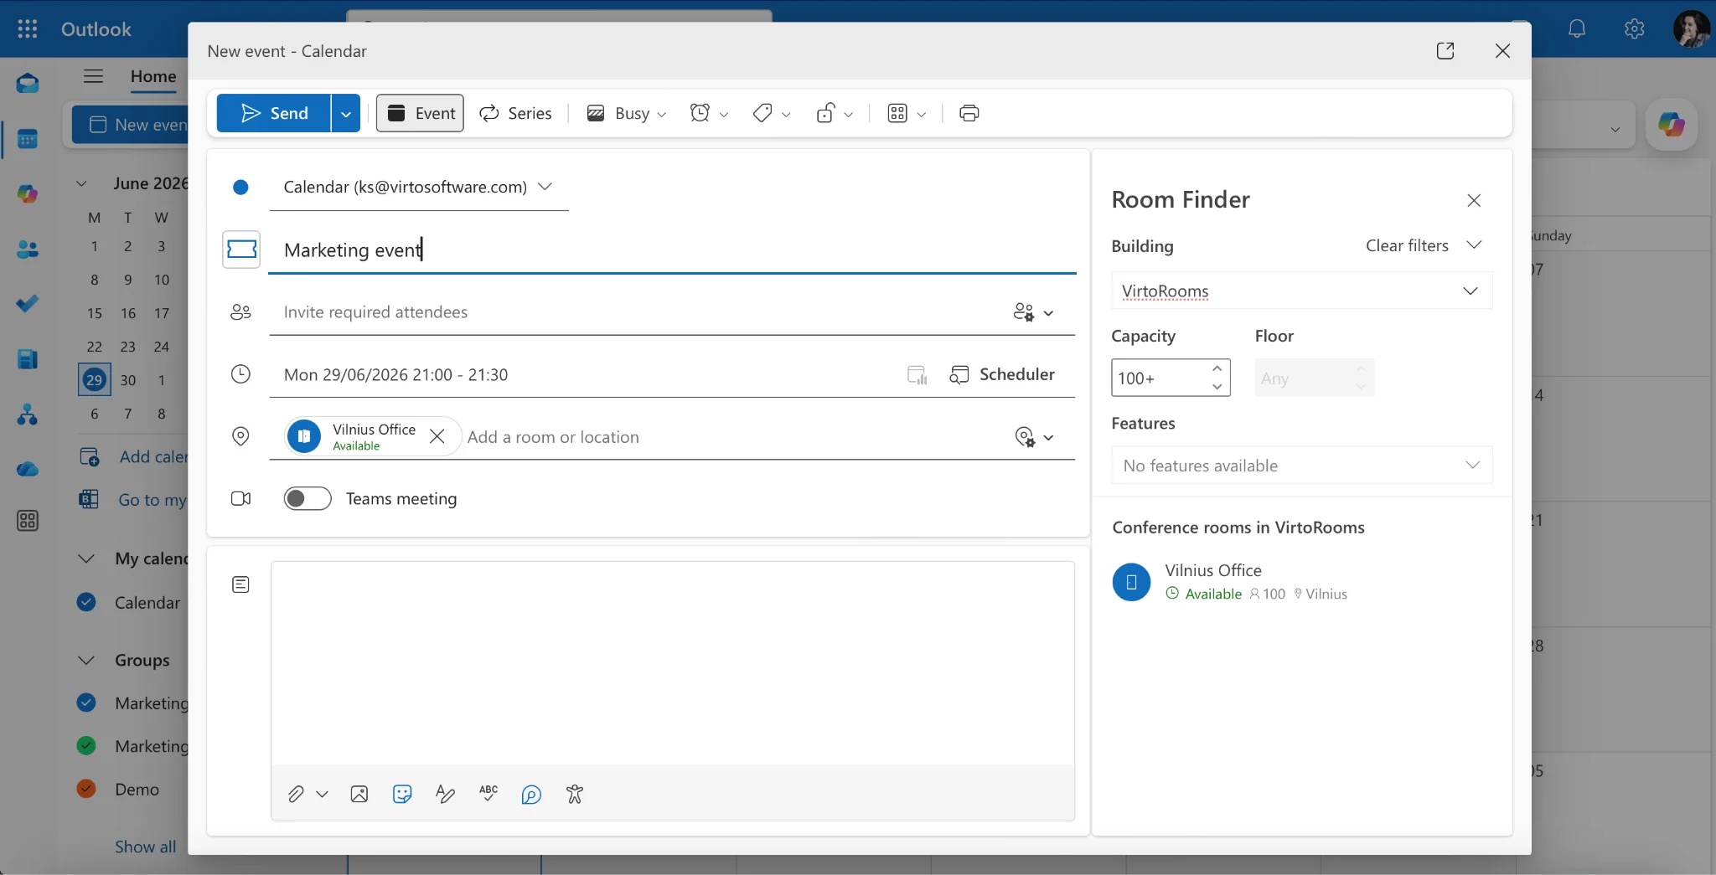Select the Event type button

point(420,113)
